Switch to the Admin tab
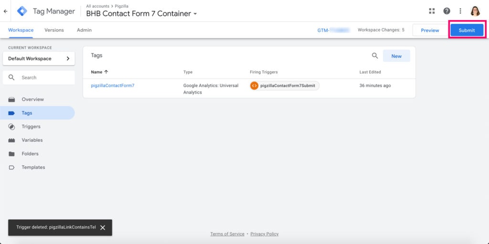 click(x=84, y=30)
